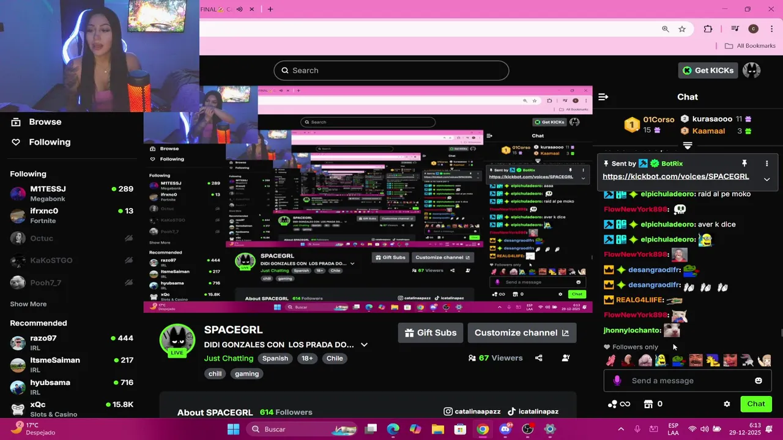Image resolution: width=783 pixels, height=440 pixels.
Task: Select the chill tag
Action: (x=215, y=373)
